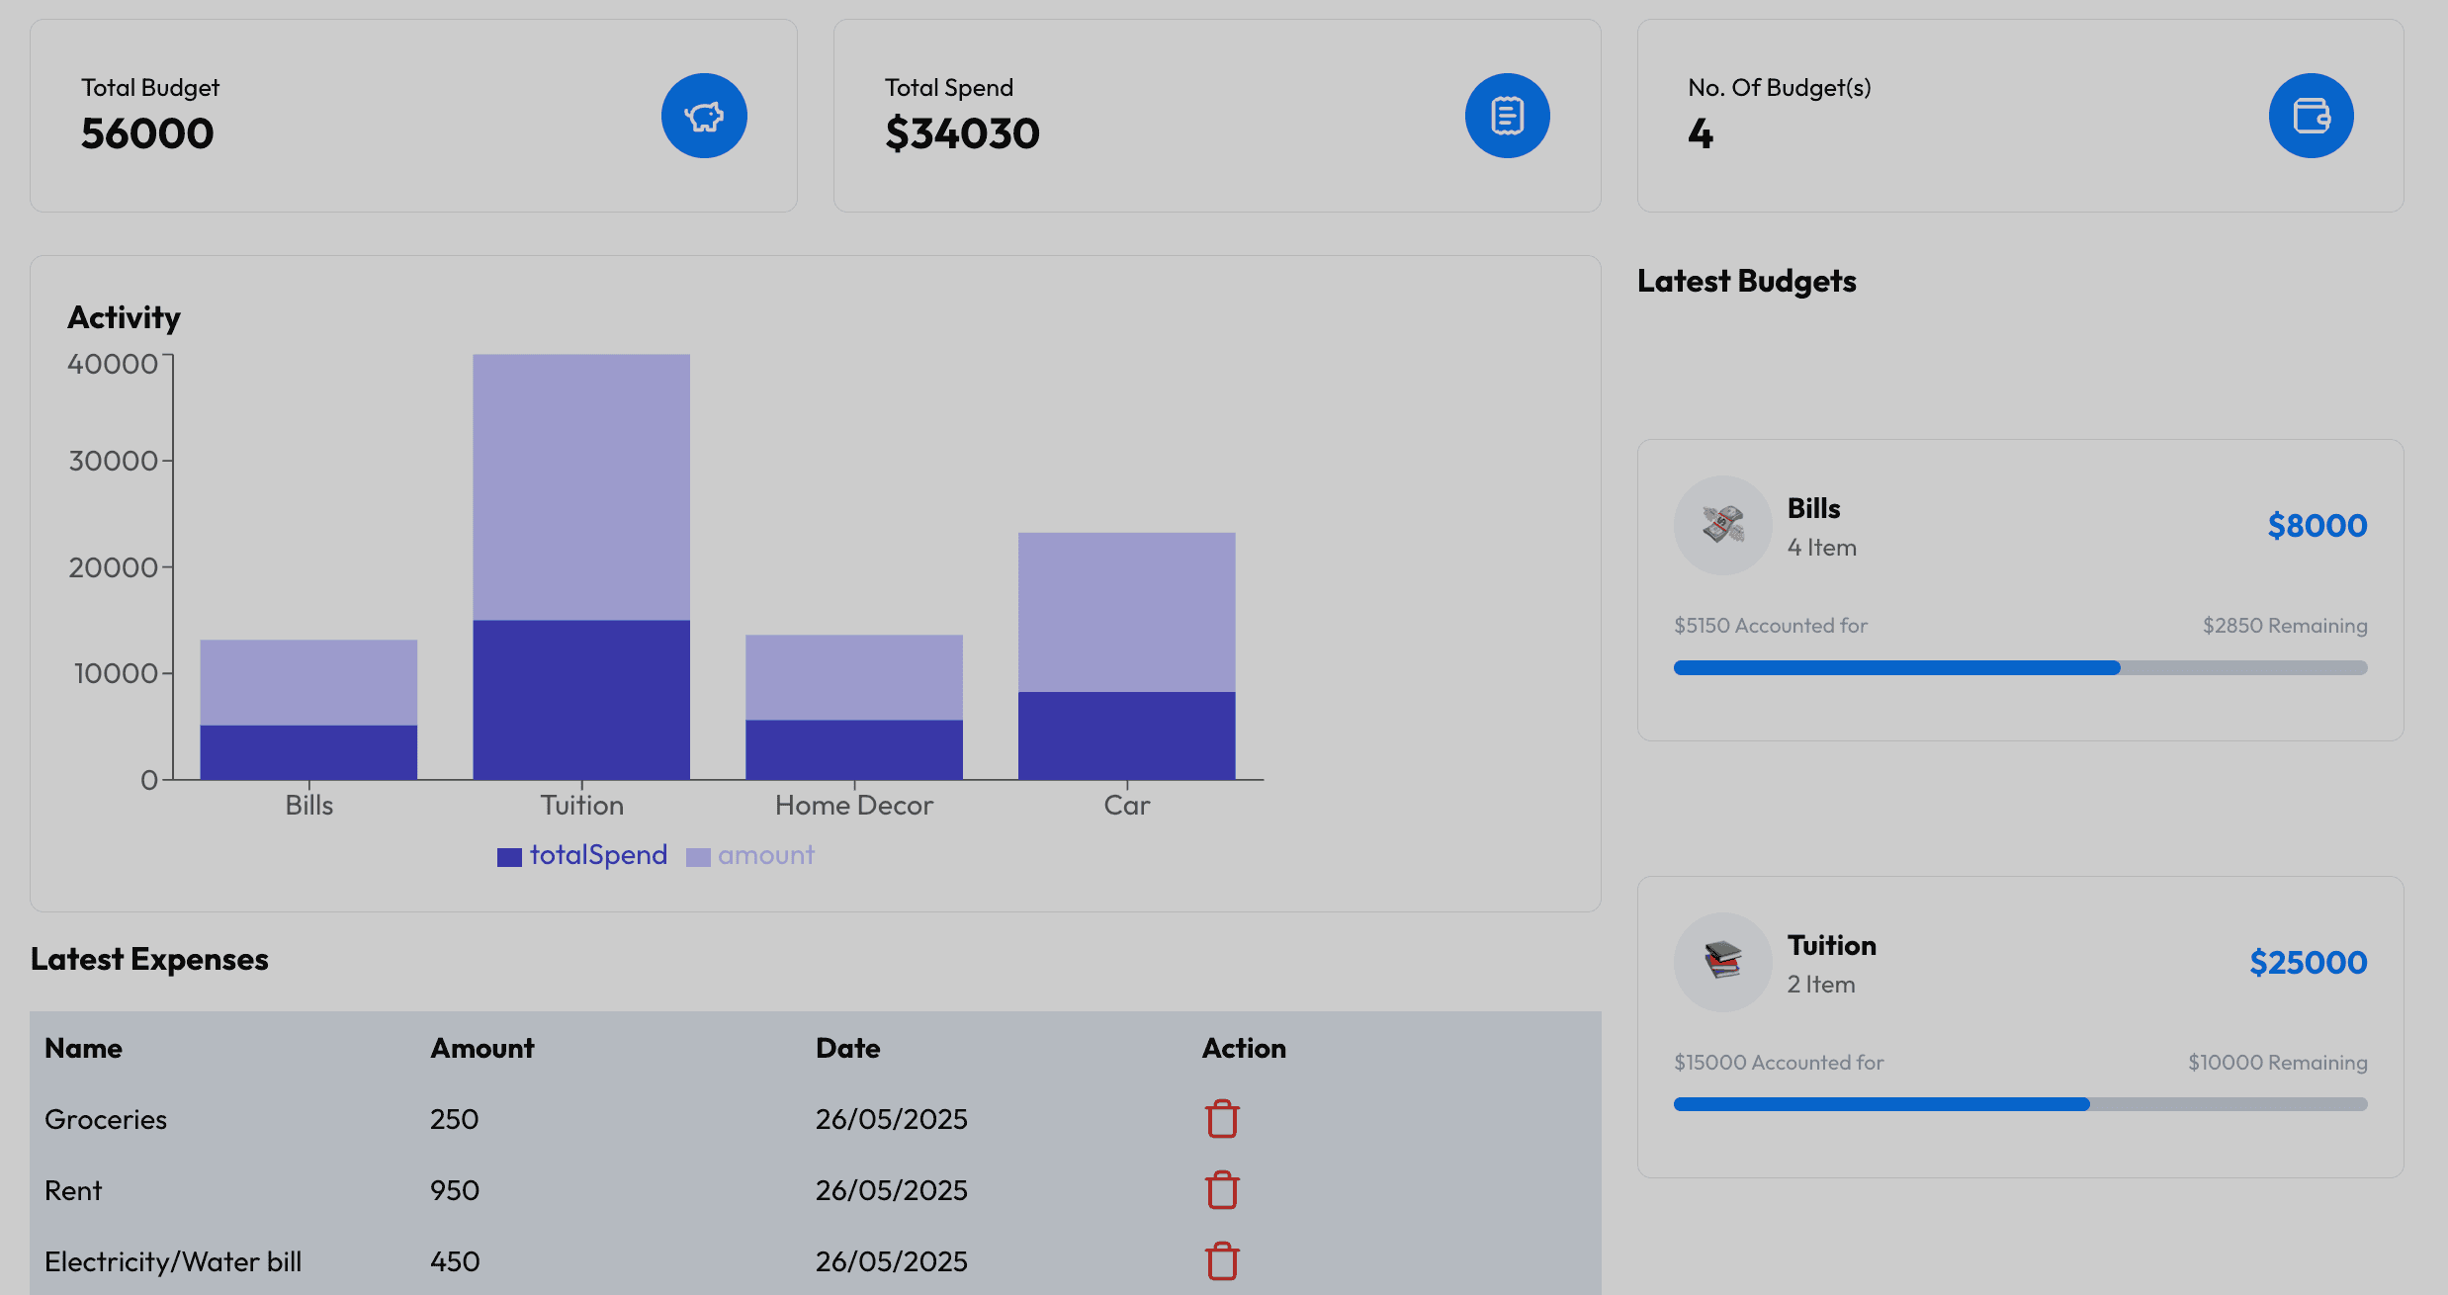The image size is (2448, 1295).
Task: Click the No. Of Budget(s) count 4
Action: [x=1701, y=133]
